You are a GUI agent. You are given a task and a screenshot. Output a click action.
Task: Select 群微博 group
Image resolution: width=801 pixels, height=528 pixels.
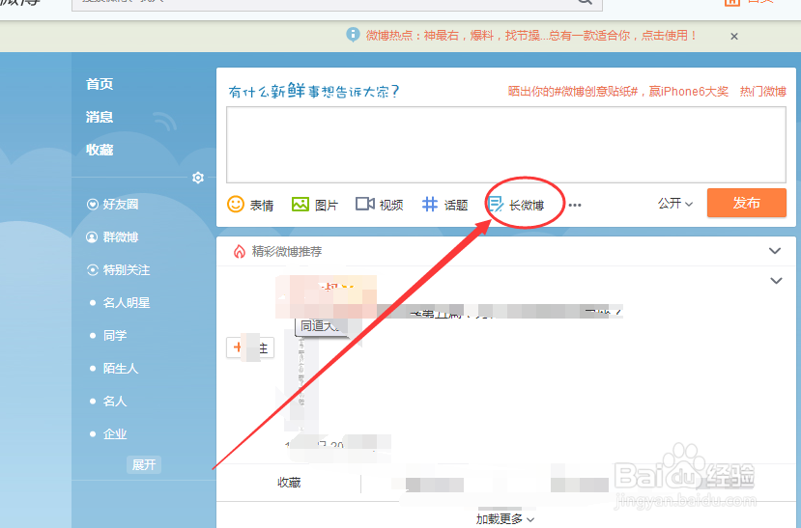(121, 237)
